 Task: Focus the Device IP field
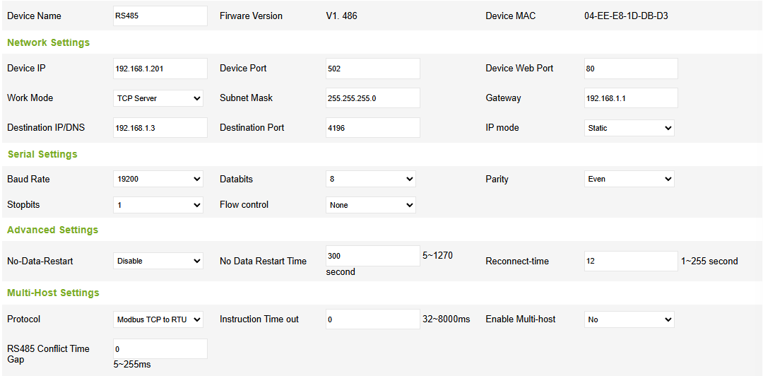click(x=160, y=69)
